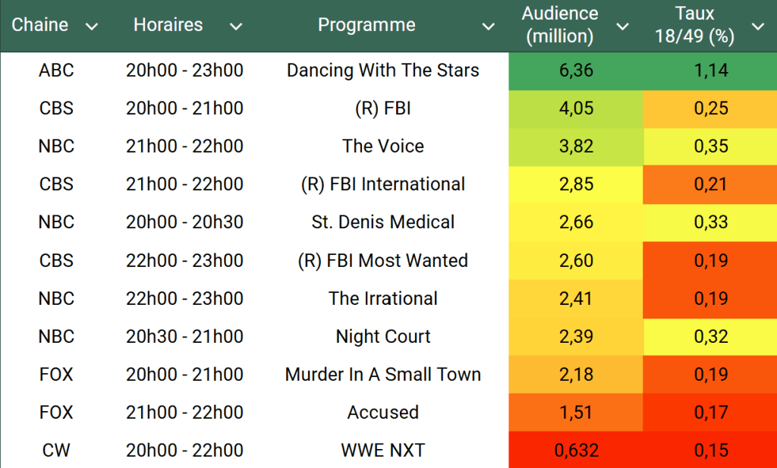Click the Programme column header label
This screenshot has width=777, height=468.
coord(366,25)
